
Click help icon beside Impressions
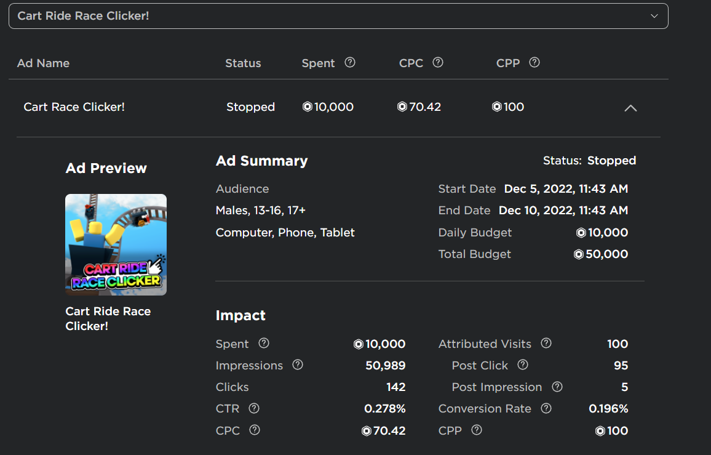298,364
